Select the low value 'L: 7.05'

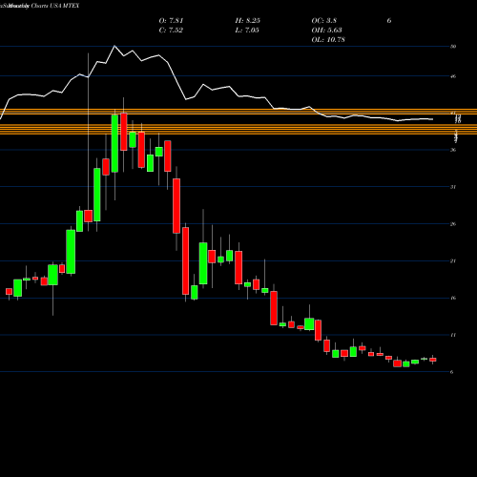click(x=247, y=31)
